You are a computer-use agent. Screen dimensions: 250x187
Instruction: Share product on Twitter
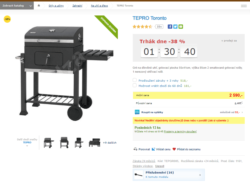tap(175, 27)
